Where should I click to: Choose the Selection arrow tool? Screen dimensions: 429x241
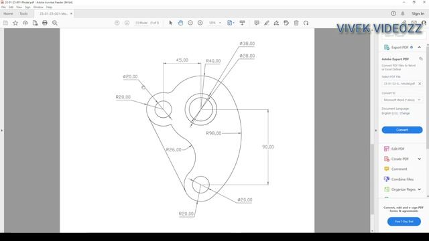[171, 23]
